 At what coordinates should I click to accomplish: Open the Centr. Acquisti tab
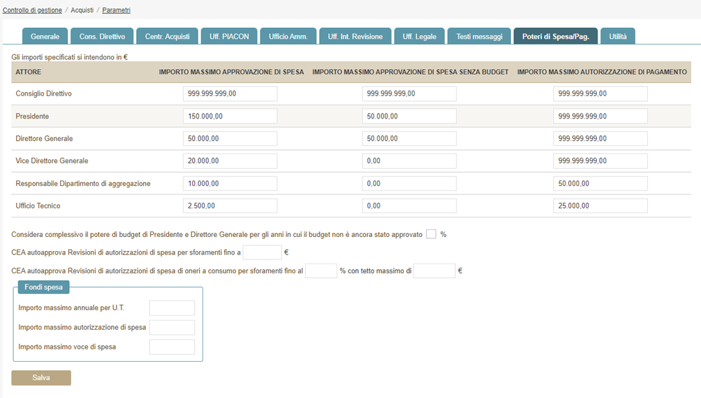pyautogui.click(x=167, y=36)
